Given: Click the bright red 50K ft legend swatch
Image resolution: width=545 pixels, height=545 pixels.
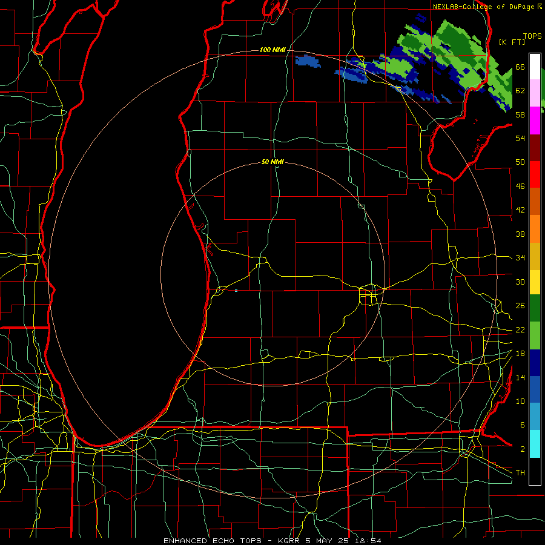Looking at the screenshot, I should (535, 174).
